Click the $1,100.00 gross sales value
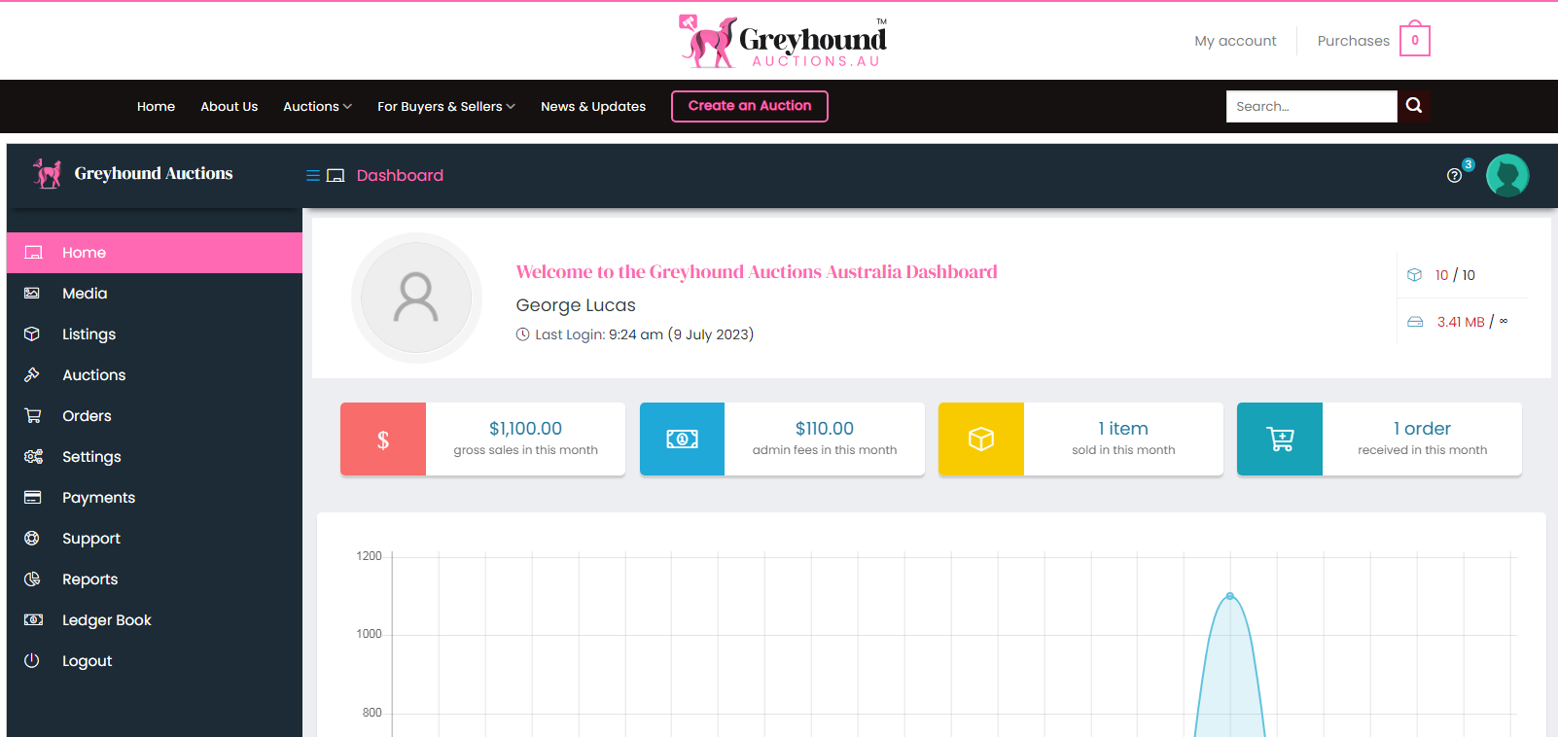 (x=525, y=429)
